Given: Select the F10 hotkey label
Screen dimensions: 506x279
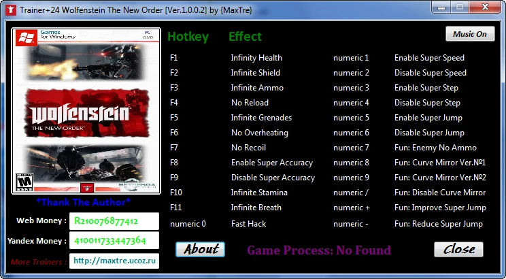Looking at the screenshot, I should [x=176, y=193].
